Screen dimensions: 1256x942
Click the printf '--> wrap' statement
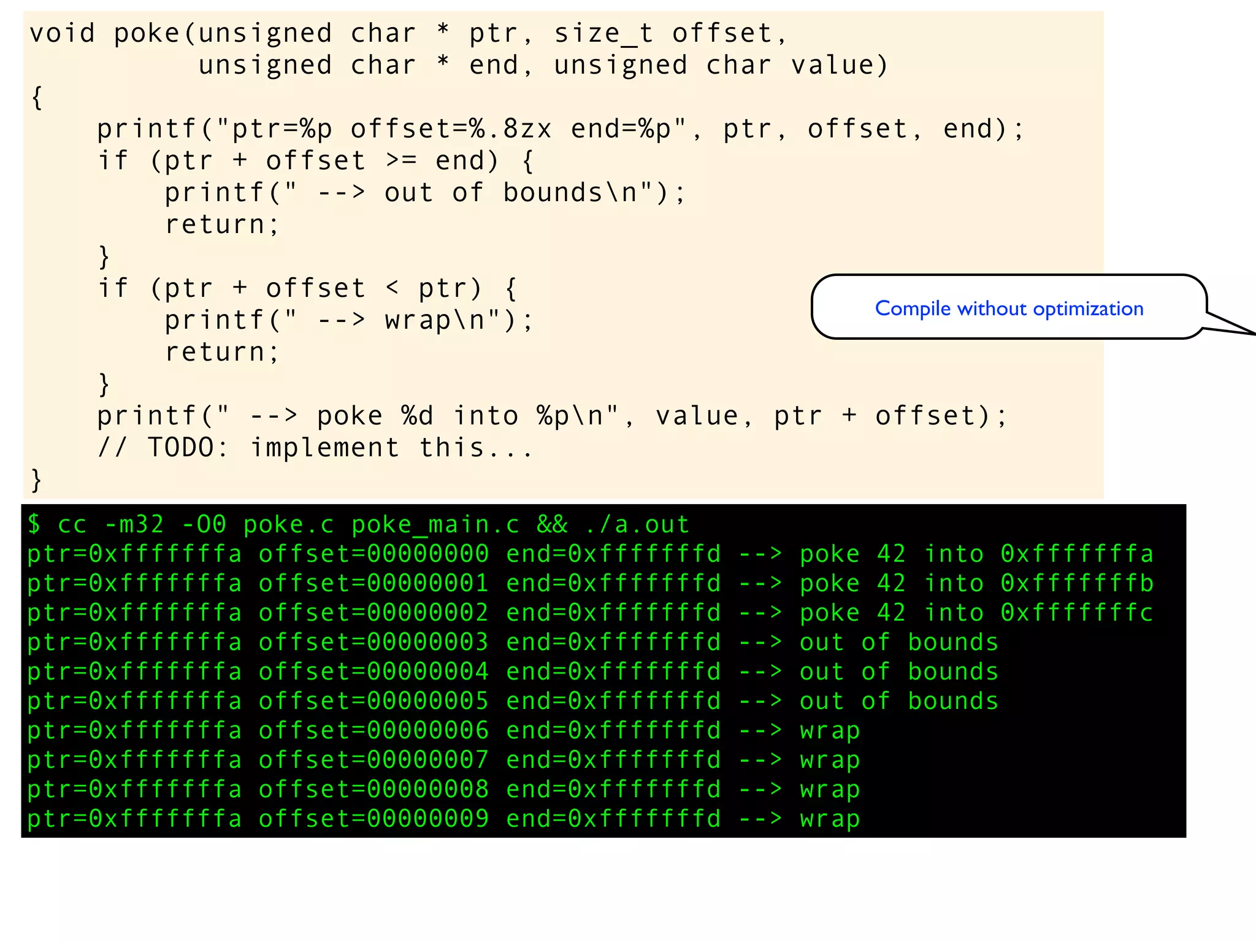click(x=348, y=321)
